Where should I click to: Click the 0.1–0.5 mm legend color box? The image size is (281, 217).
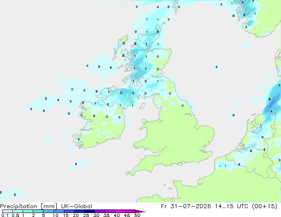pyautogui.click(x=8, y=211)
